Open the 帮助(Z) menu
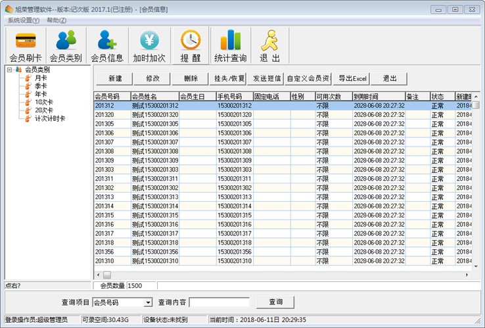The width and height of the screenshot is (485, 328). pos(57,20)
